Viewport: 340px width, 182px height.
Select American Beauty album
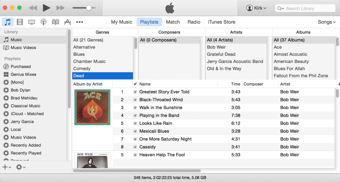303,62
